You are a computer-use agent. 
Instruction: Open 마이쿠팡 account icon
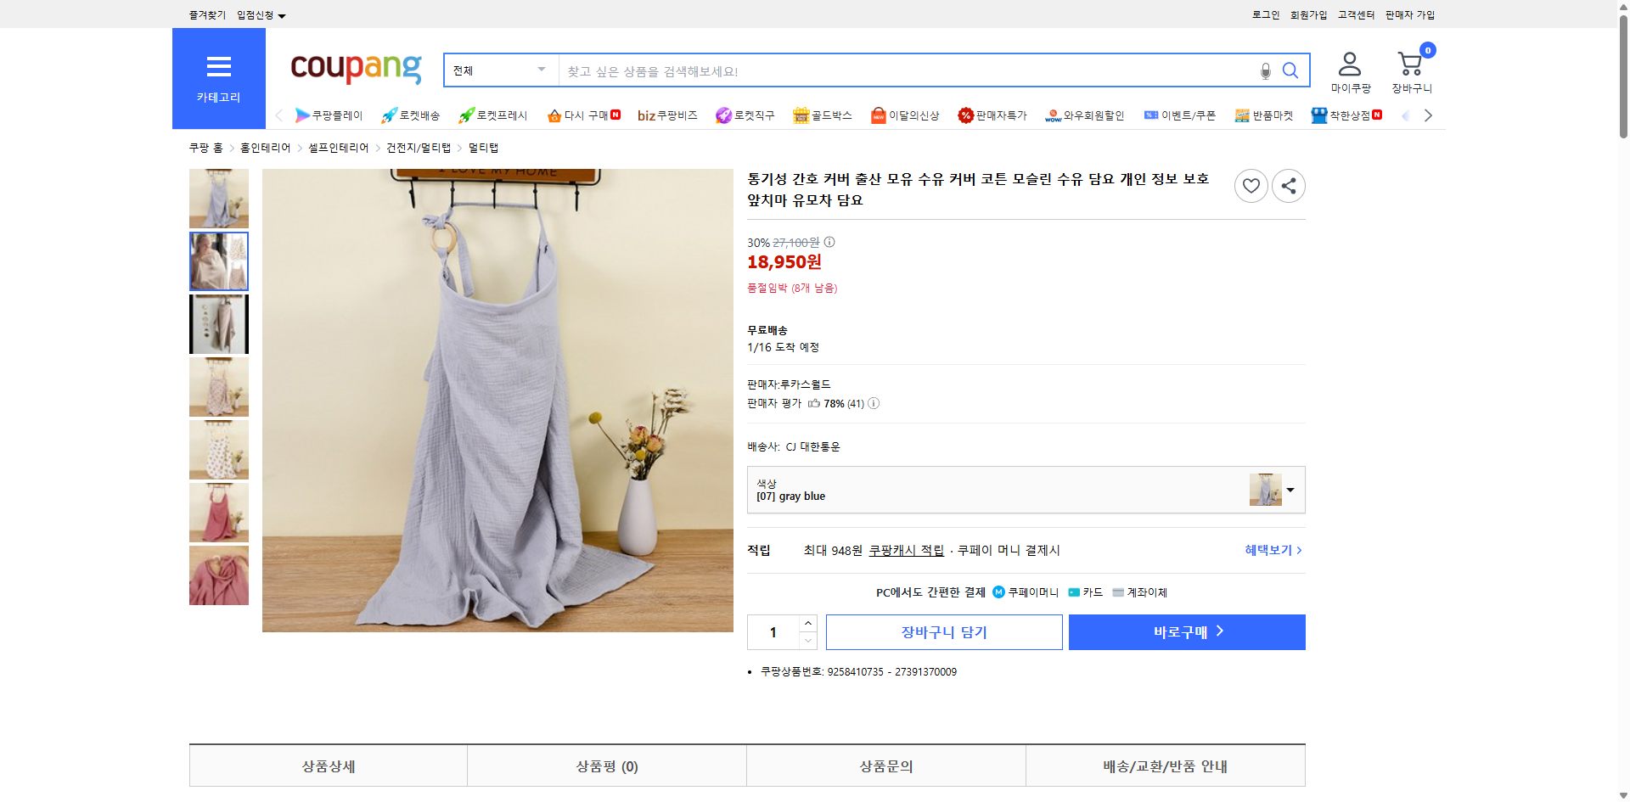pyautogui.click(x=1348, y=64)
